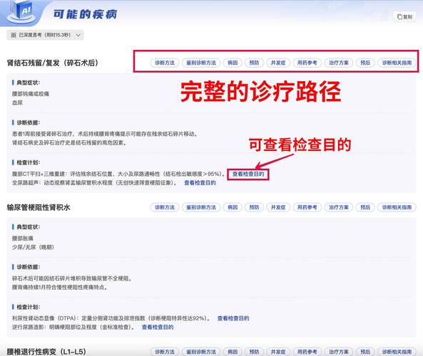
Task: Open 预防 tag for 肾结石残留/复发
Action: [x=254, y=63]
